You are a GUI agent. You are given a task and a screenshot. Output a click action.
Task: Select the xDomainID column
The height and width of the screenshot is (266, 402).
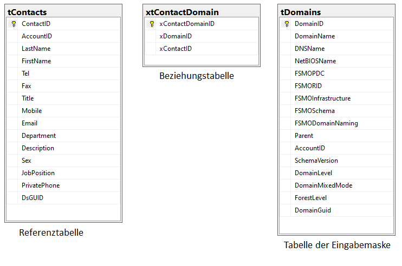coord(202,36)
